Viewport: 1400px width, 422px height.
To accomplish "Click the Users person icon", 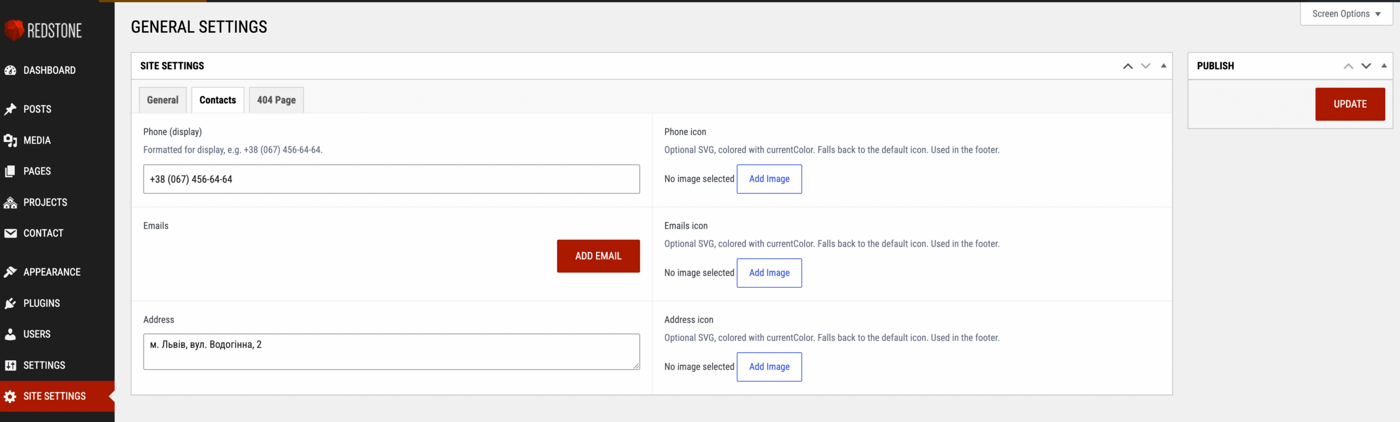I will (x=10, y=334).
